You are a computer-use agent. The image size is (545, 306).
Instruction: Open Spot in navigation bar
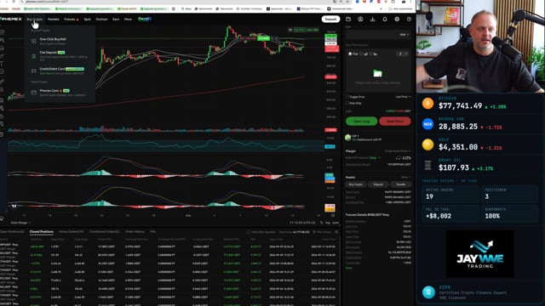click(x=87, y=19)
